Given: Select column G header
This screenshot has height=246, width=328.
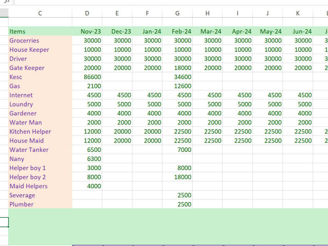Looking at the screenshot, I should 177,13.
